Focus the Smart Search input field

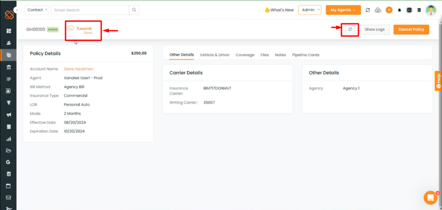coord(90,10)
